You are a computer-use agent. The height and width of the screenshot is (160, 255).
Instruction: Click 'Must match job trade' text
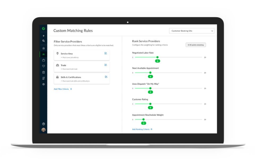pos(70,69)
